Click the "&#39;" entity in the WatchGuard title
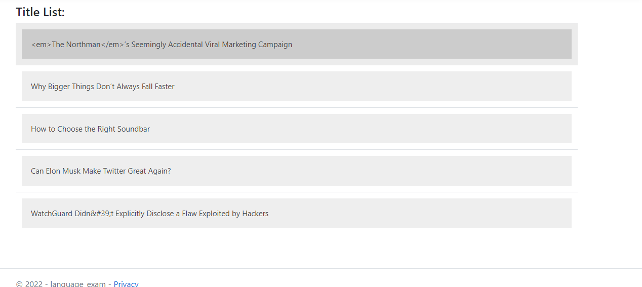642x287 pixels. pos(103,214)
